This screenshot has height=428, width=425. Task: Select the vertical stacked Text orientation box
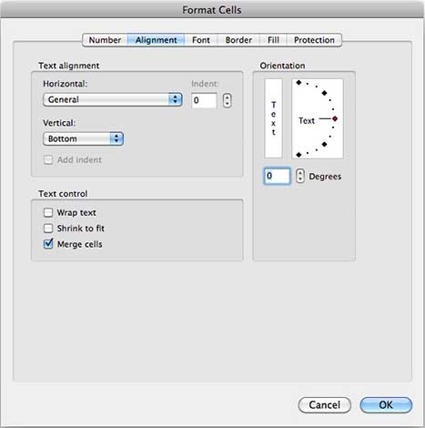(x=273, y=118)
